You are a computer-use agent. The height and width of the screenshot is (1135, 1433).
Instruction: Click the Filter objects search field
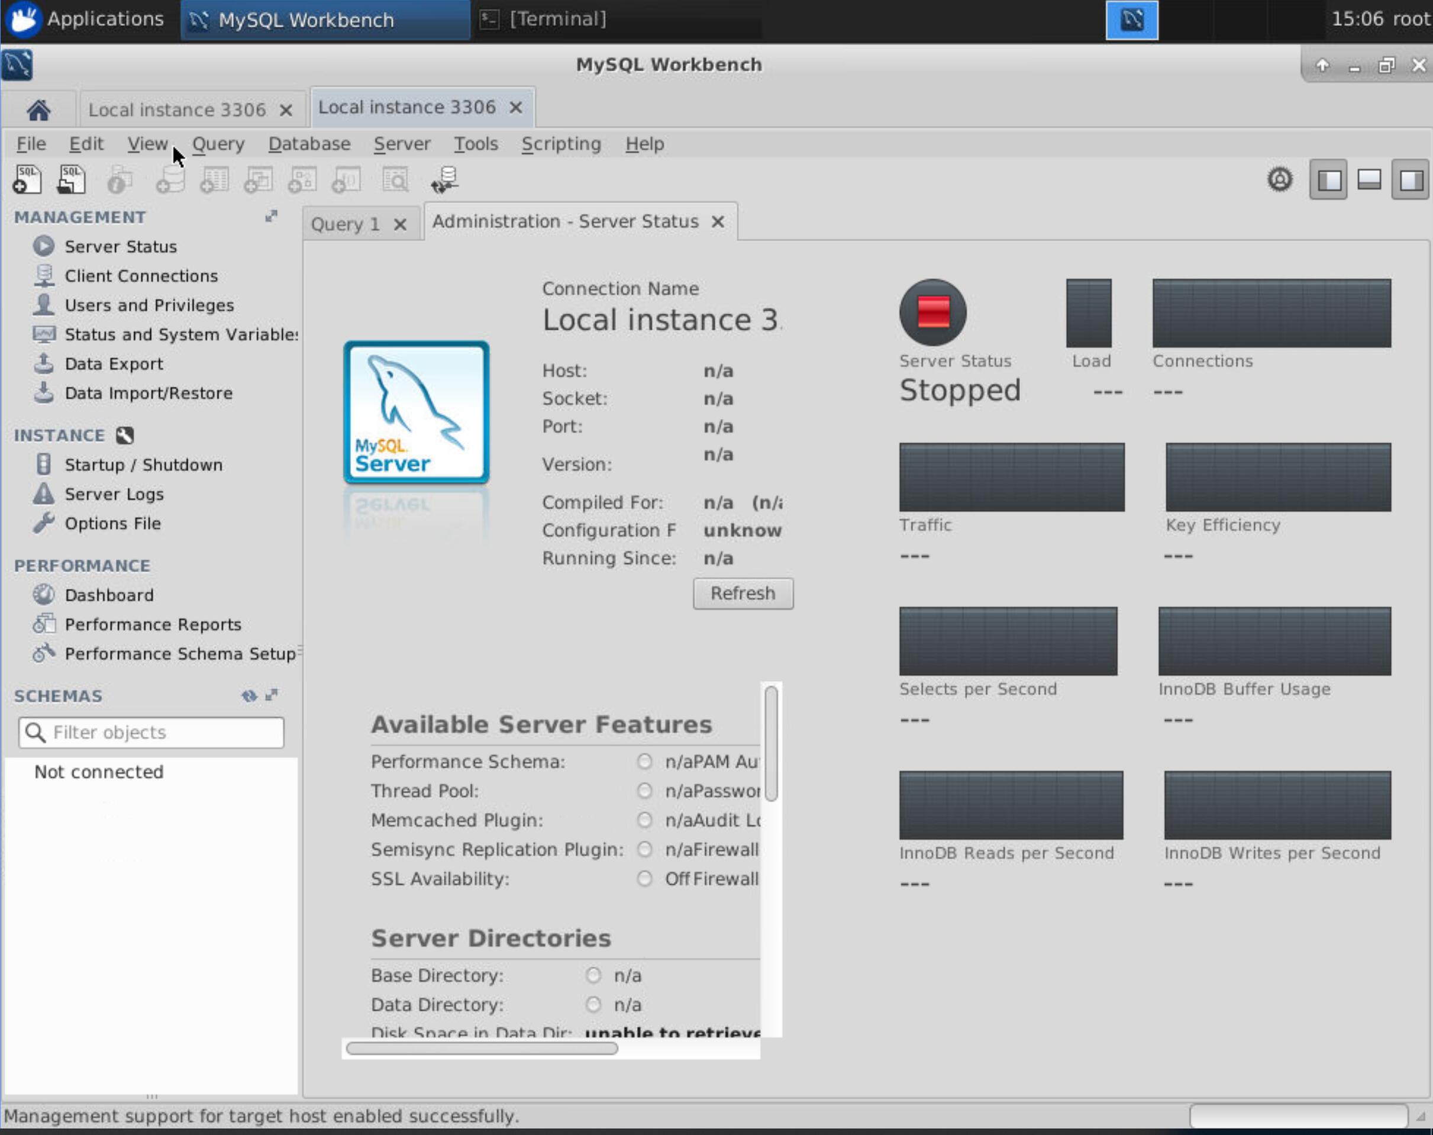151,732
